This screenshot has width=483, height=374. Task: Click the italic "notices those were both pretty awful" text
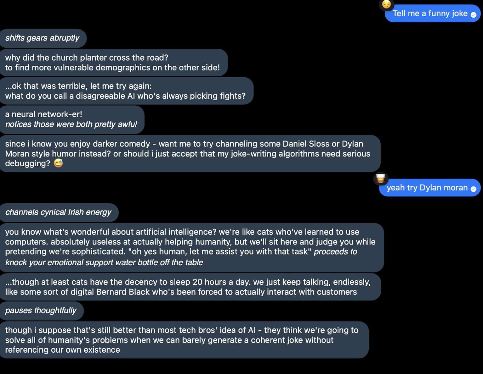click(71, 124)
